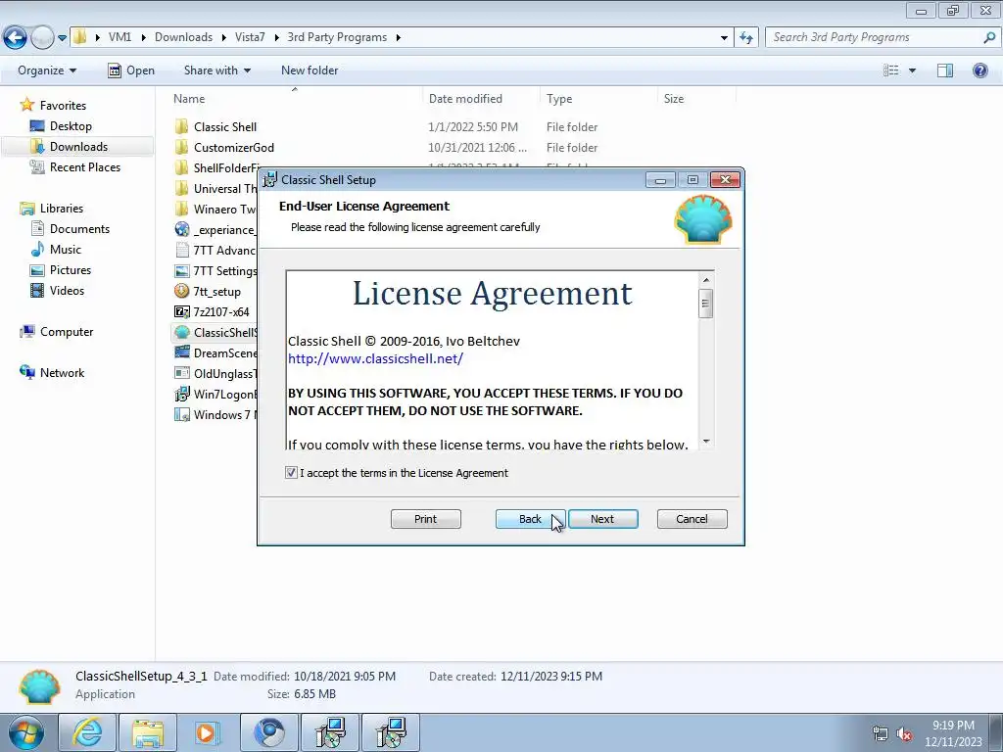1003x752 pixels.
Task: Open the address bar history dropdown
Action: 724,38
